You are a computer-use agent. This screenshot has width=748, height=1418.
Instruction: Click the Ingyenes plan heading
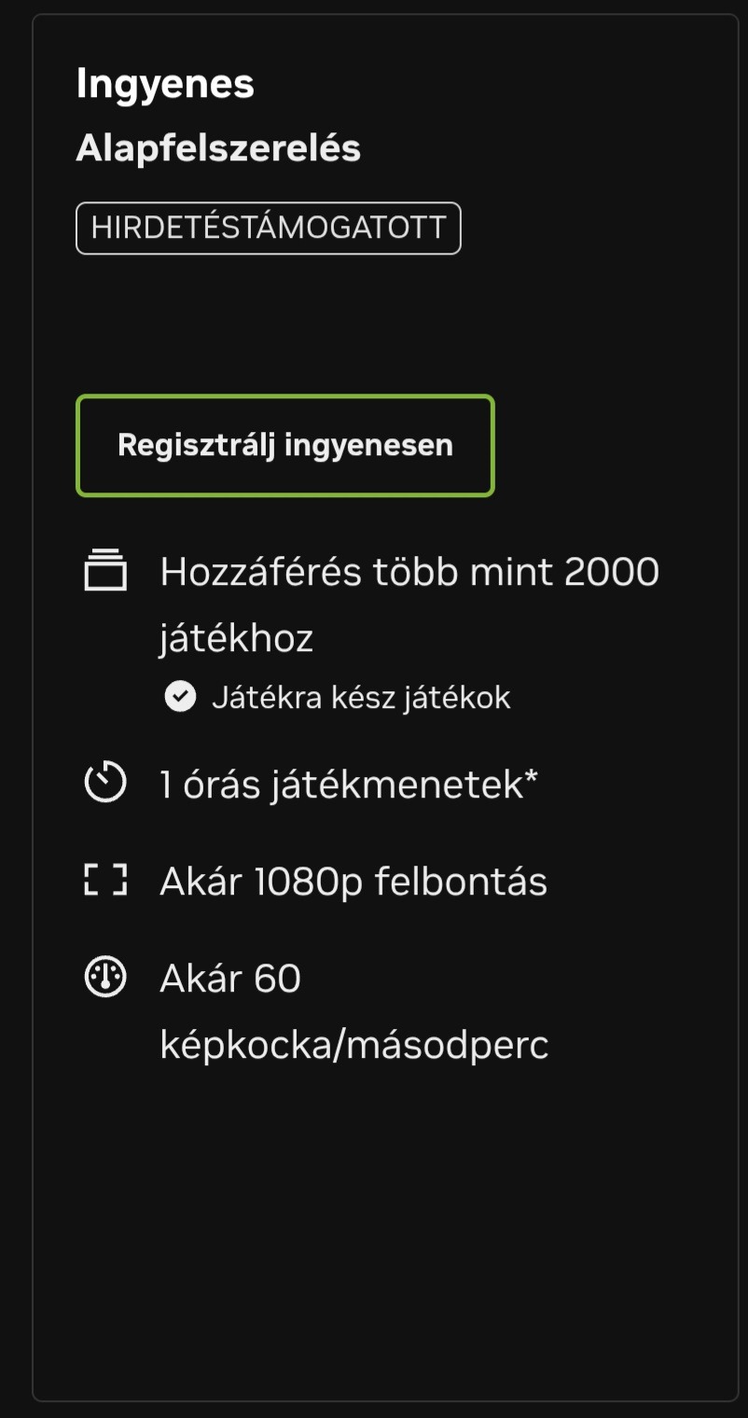tap(165, 84)
